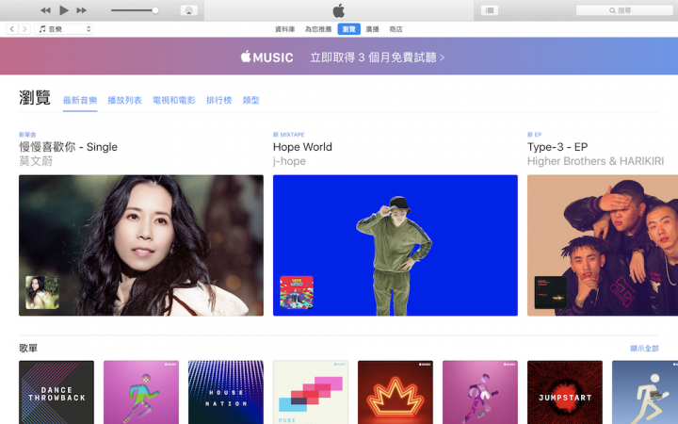Open the 電視和電影 category tab

(174, 101)
